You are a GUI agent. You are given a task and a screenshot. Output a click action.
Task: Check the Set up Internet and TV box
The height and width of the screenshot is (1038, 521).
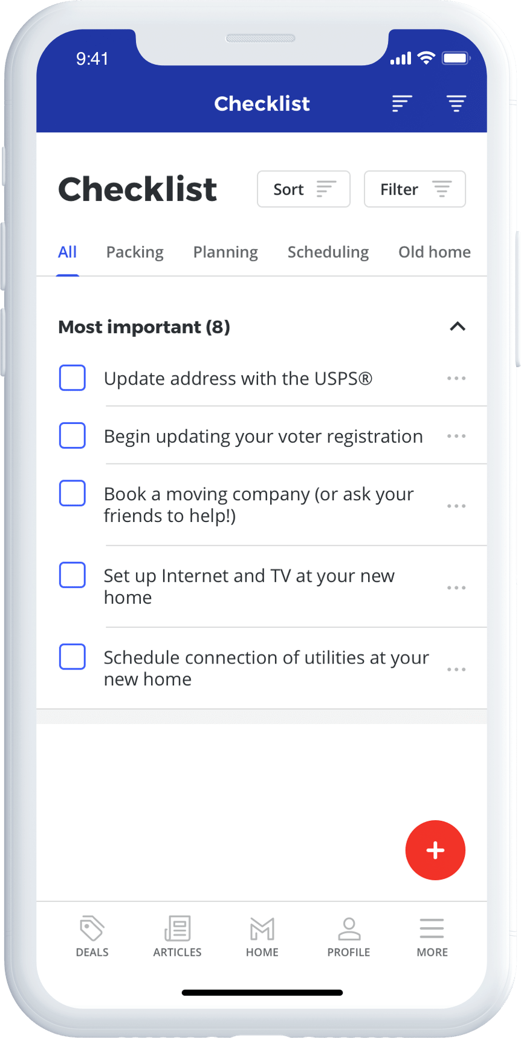(x=73, y=575)
